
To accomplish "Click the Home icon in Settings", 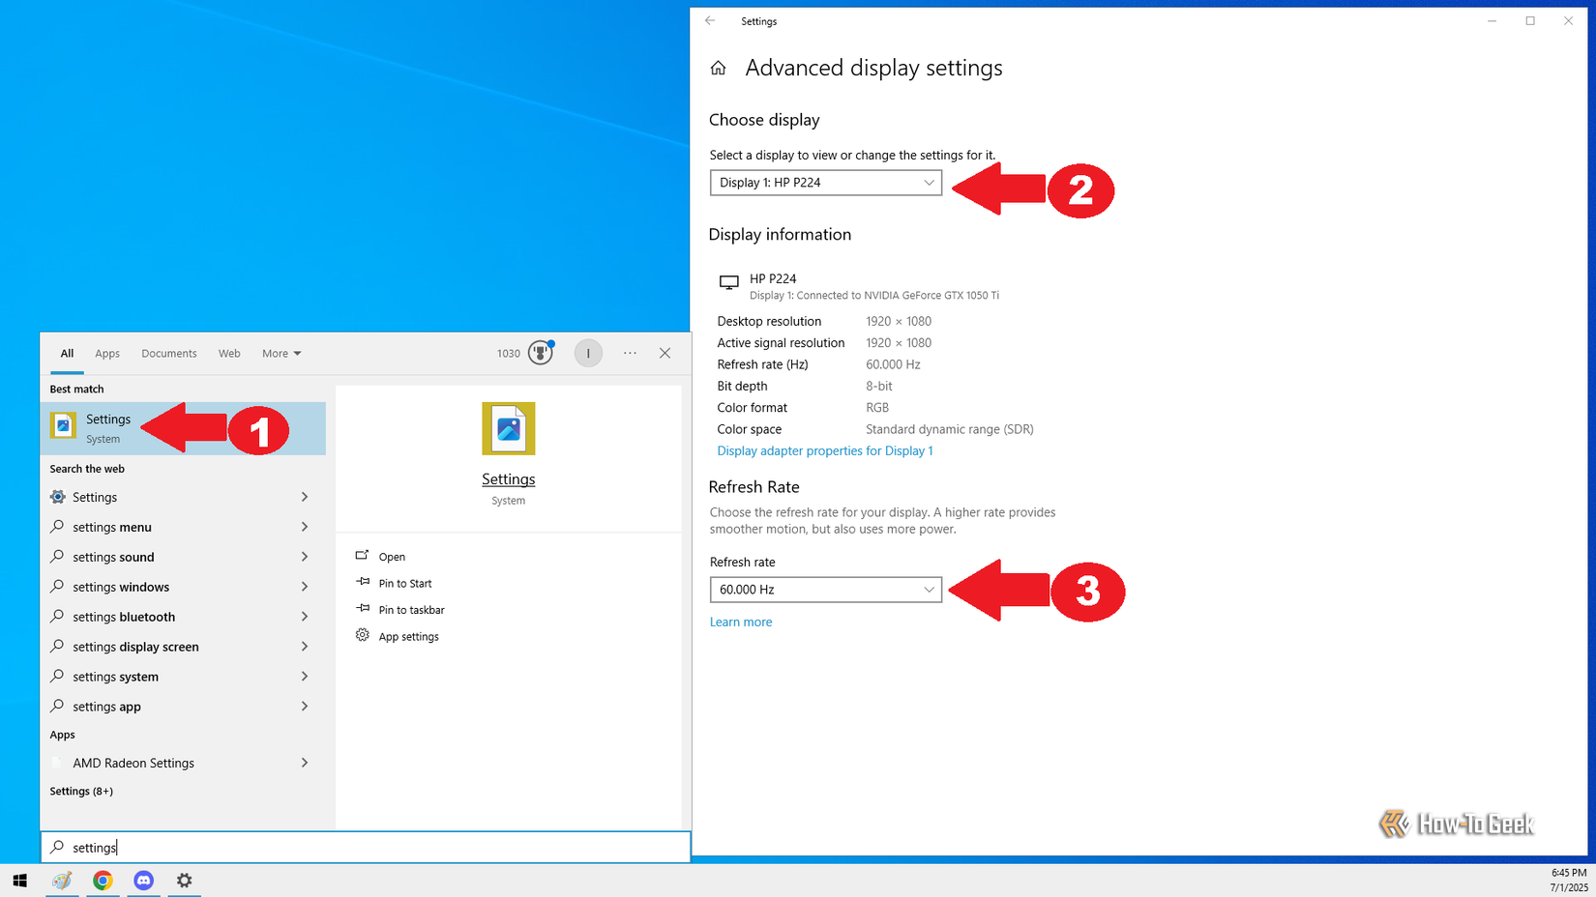I will [718, 67].
